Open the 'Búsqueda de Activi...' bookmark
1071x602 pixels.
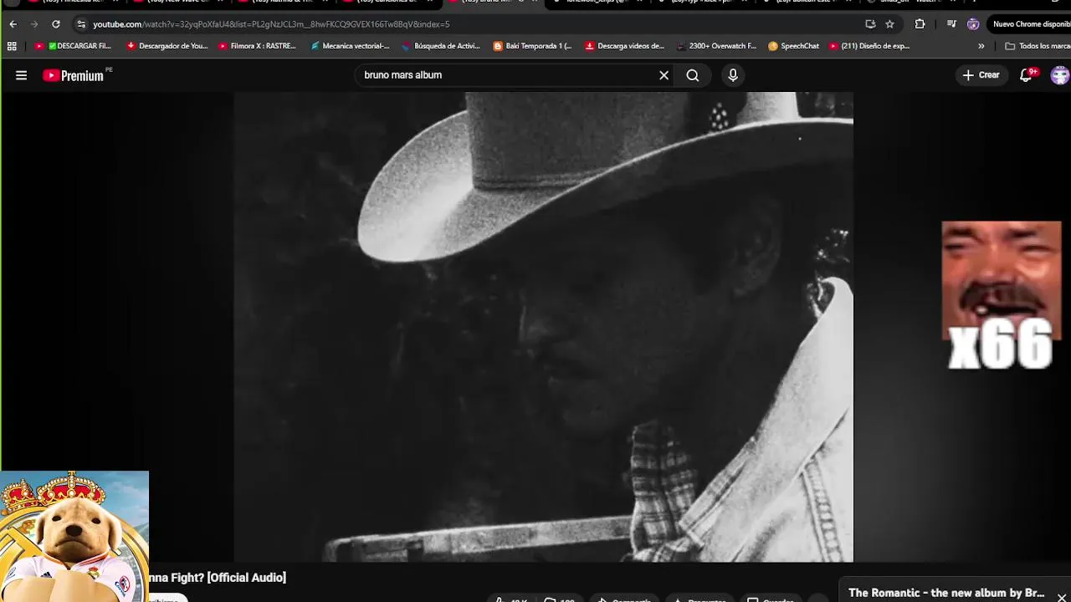click(441, 46)
